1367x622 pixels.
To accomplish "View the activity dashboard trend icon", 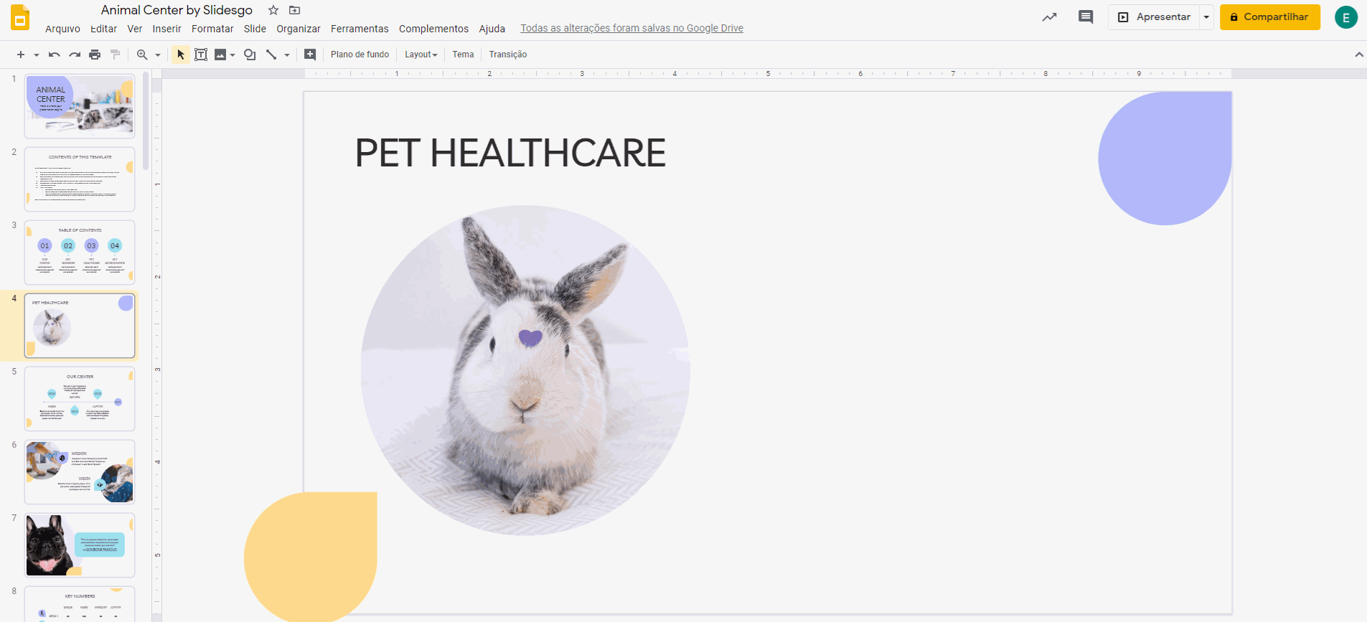I will pos(1049,17).
